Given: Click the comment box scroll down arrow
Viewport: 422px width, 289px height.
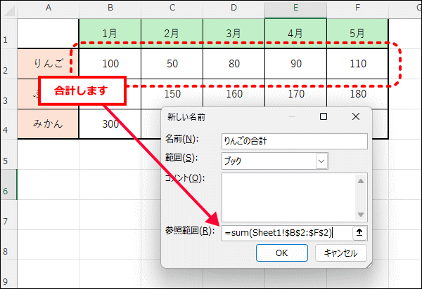Looking at the screenshot, I should pyautogui.click(x=361, y=215).
